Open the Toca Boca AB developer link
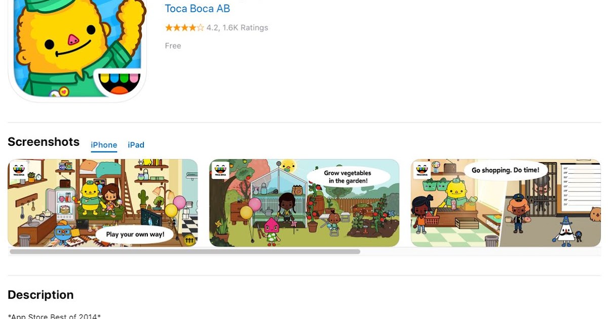 pos(198,9)
